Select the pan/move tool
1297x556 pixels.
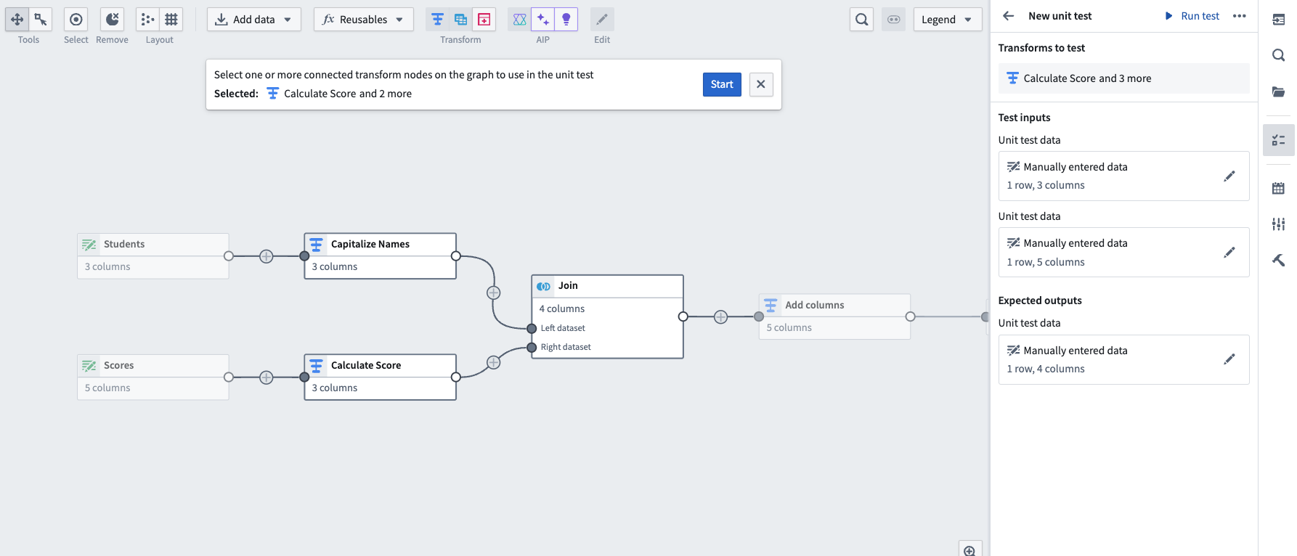[x=17, y=19]
